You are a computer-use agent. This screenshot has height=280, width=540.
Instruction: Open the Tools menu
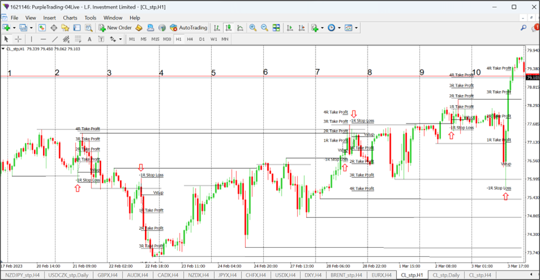tap(90, 17)
